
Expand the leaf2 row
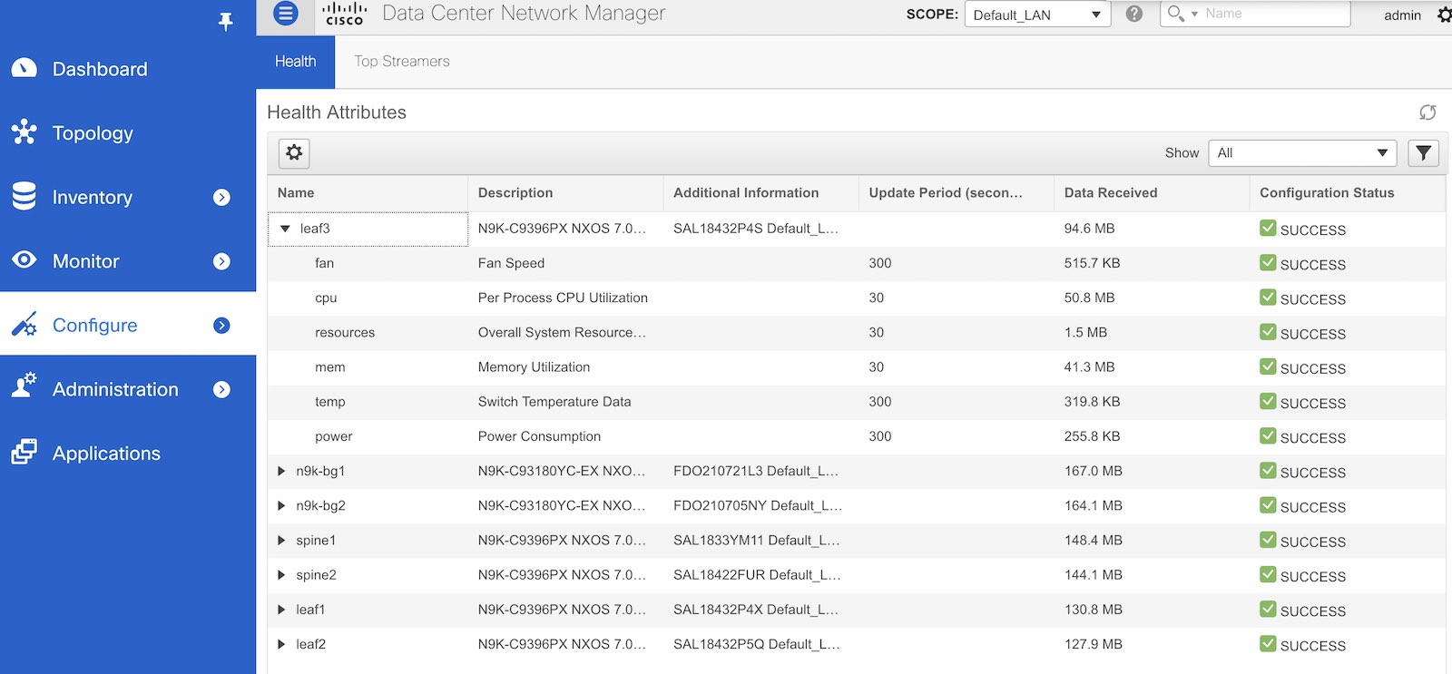[x=281, y=644]
